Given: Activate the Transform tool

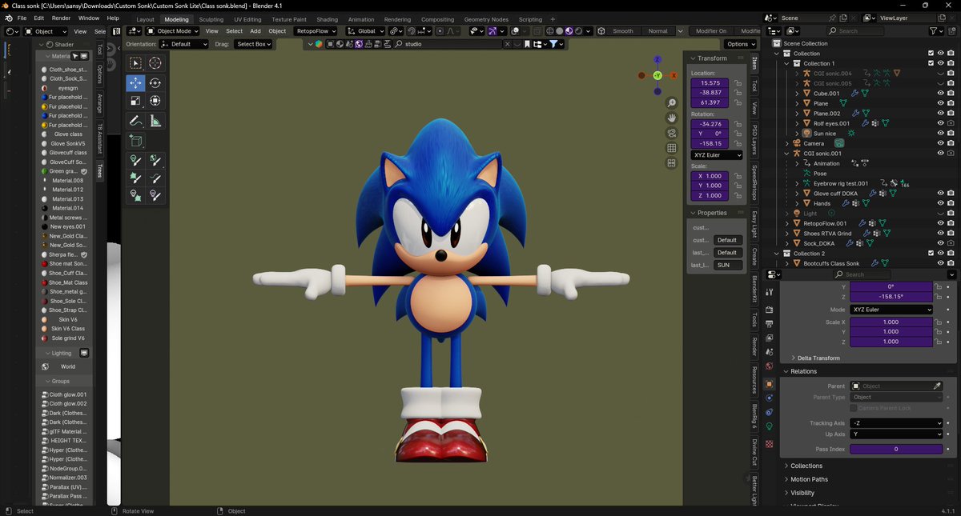Looking at the screenshot, I should (155, 101).
